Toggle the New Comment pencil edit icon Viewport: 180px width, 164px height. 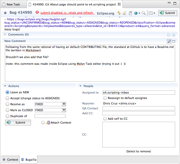click(169, 41)
